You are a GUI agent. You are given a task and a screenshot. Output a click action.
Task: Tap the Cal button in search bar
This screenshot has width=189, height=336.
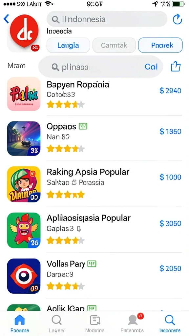[151, 67]
